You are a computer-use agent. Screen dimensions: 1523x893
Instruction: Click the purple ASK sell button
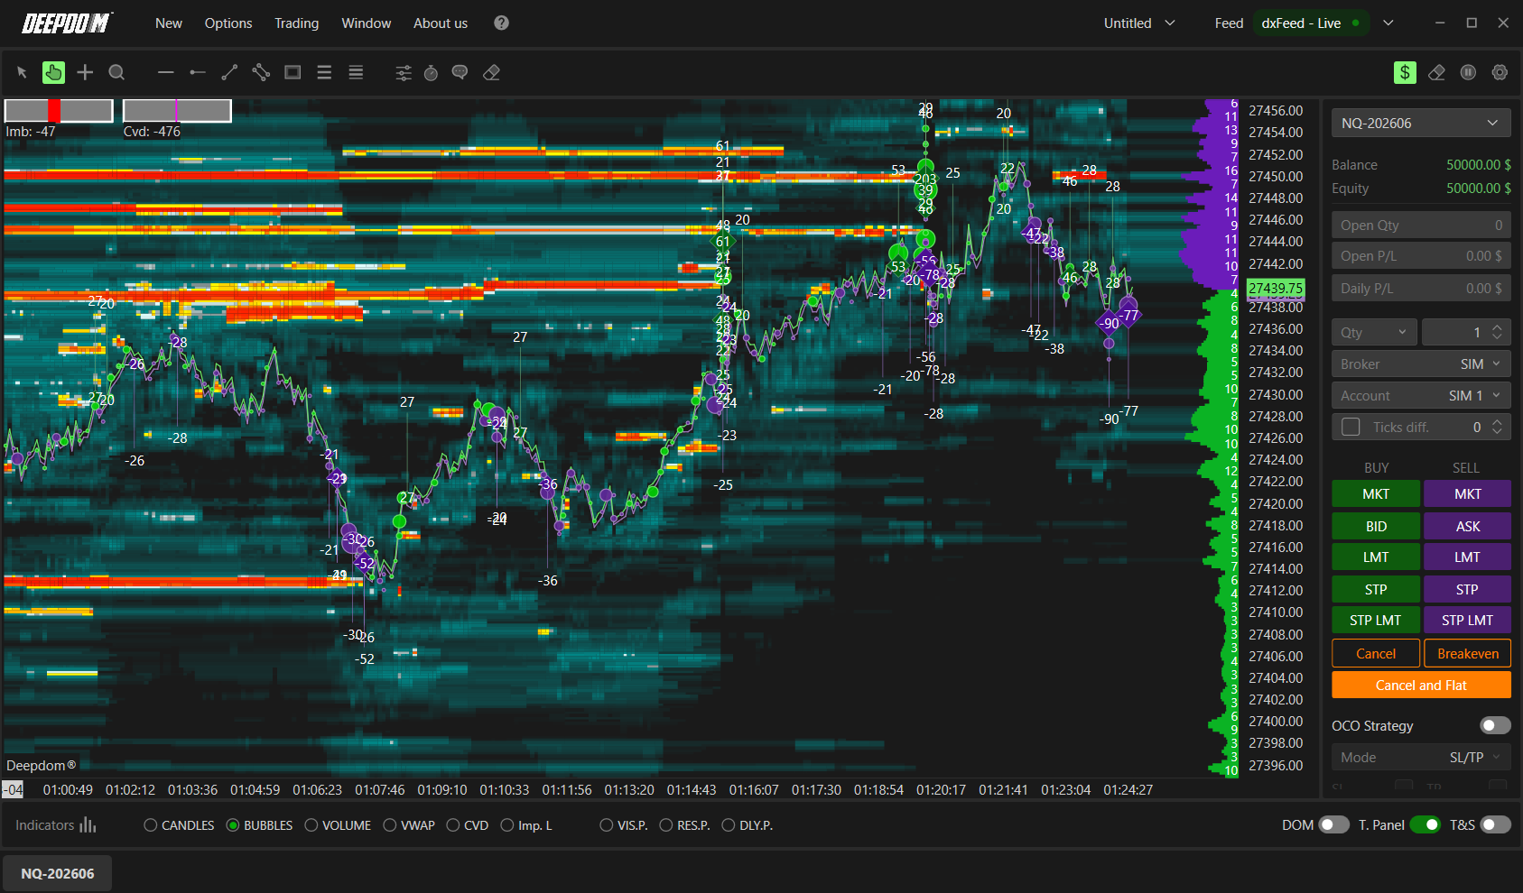[x=1467, y=527]
